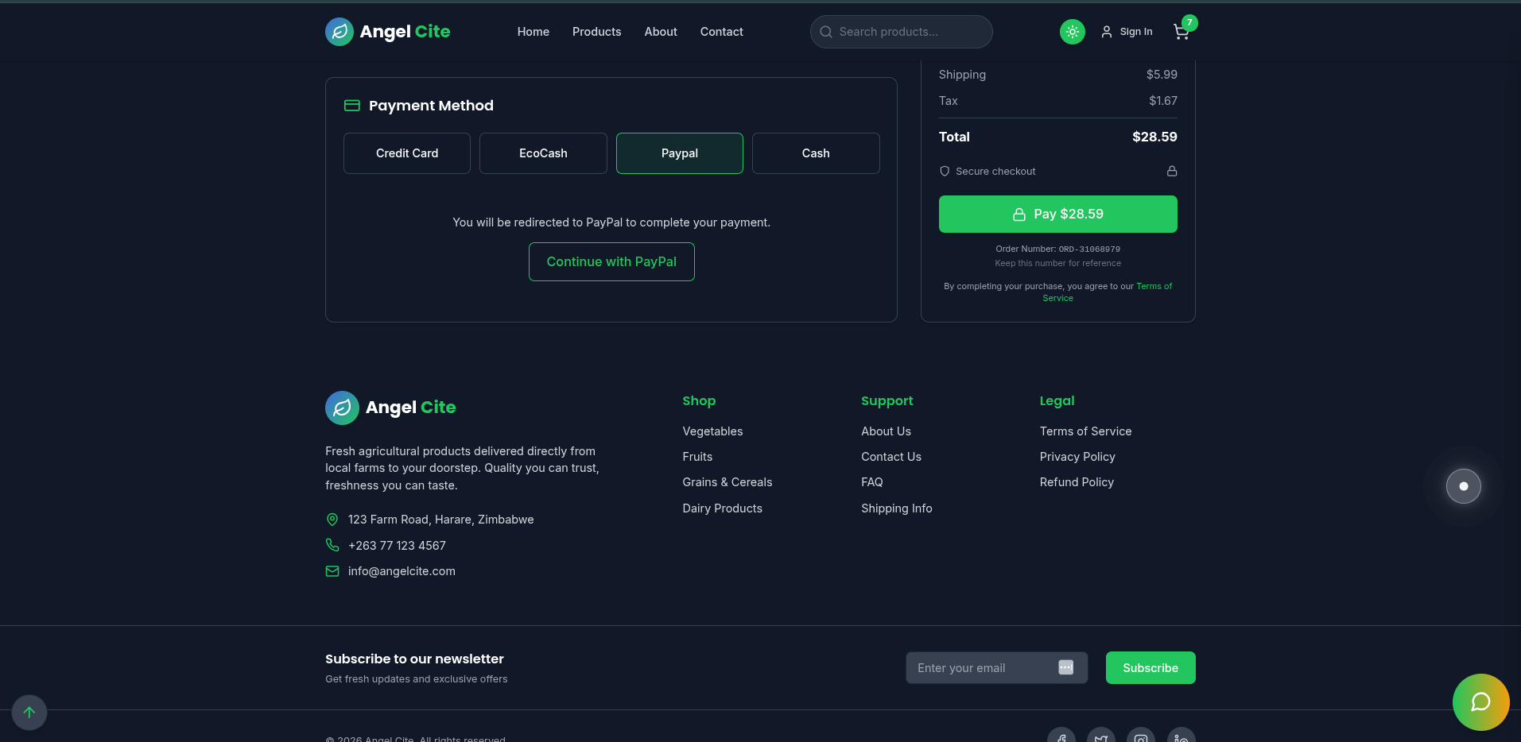Click the password manager icon in email field
The width and height of the screenshot is (1521, 742).
click(1065, 667)
